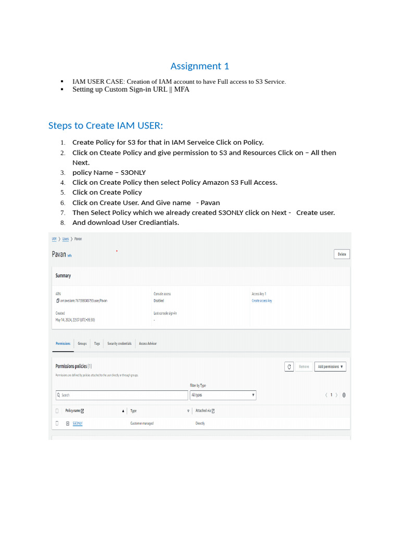The width and height of the screenshot is (400, 533).
Task: Open the Access Advisor tab
Action: coord(147,344)
